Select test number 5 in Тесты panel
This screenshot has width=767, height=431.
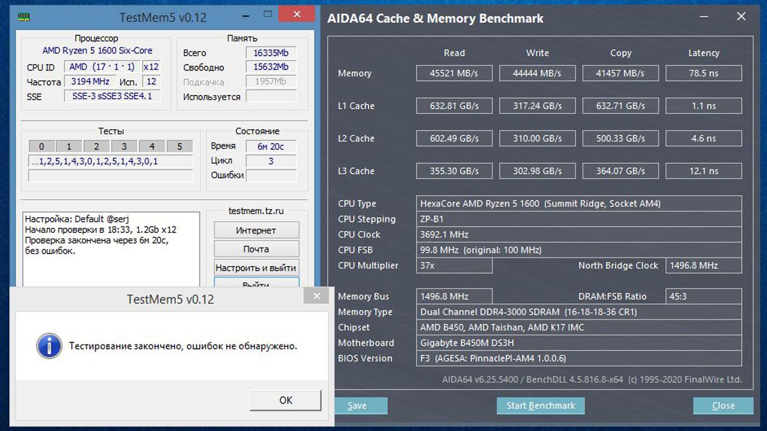tap(179, 147)
